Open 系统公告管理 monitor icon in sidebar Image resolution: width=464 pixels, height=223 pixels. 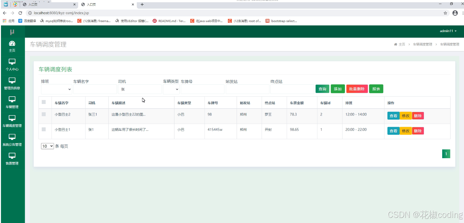click(x=12, y=137)
